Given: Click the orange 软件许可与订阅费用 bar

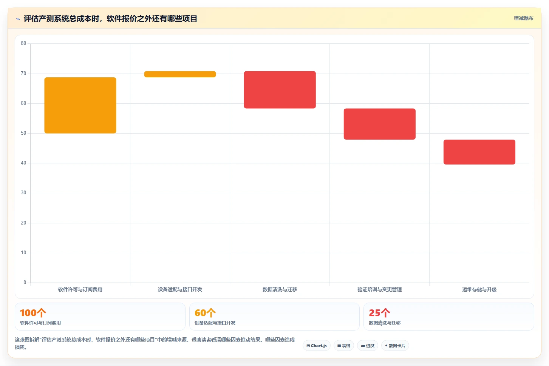Looking at the screenshot, I should point(80,105).
